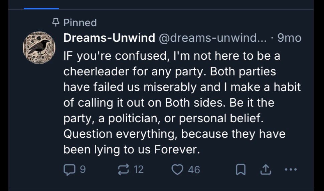The height and width of the screenshot is (191, 324).
Task: Like the post with the heart icon
Action: [177, 170]
